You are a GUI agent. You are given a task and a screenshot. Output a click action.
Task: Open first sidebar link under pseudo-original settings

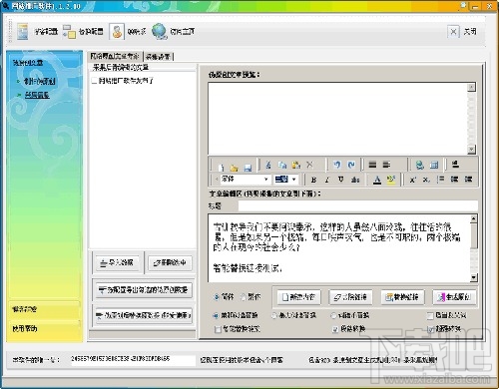(x=39, y=82)
